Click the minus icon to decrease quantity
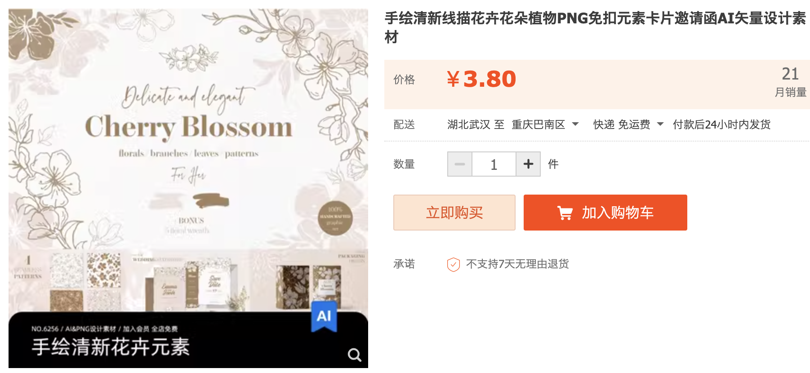Screen dimensions: 810x373 point(460,164)
